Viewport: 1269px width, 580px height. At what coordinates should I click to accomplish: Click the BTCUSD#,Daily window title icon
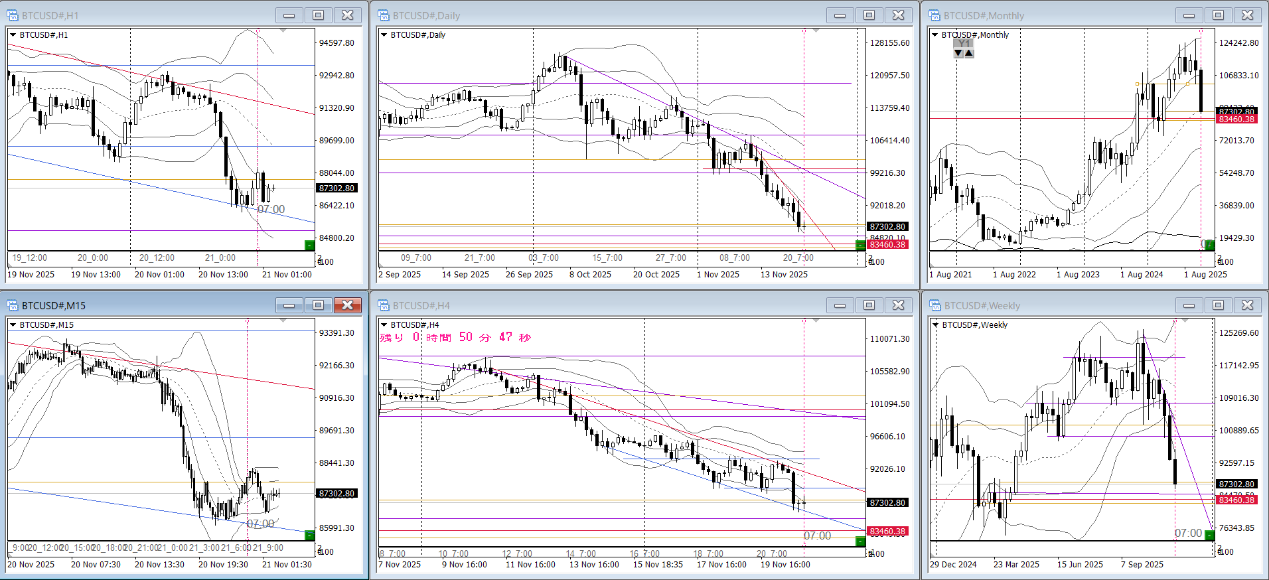pos(384,15)
